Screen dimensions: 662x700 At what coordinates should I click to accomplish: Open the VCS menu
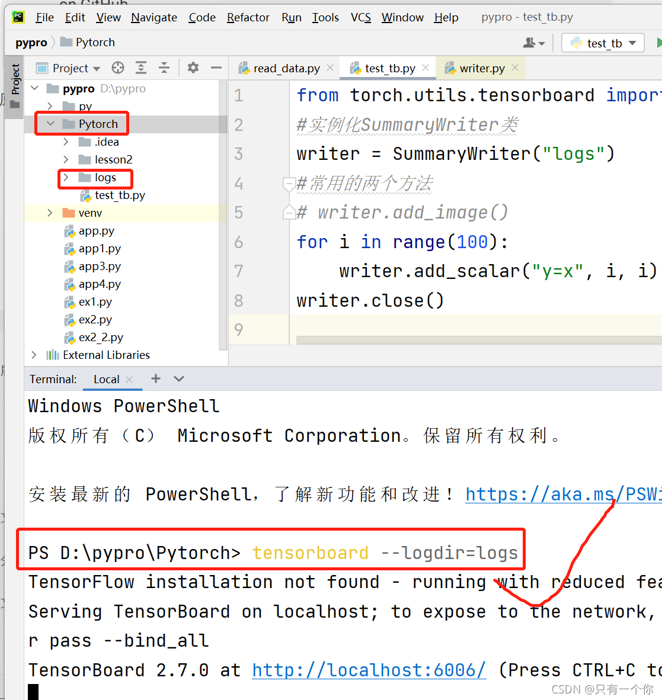click(360, 17)
